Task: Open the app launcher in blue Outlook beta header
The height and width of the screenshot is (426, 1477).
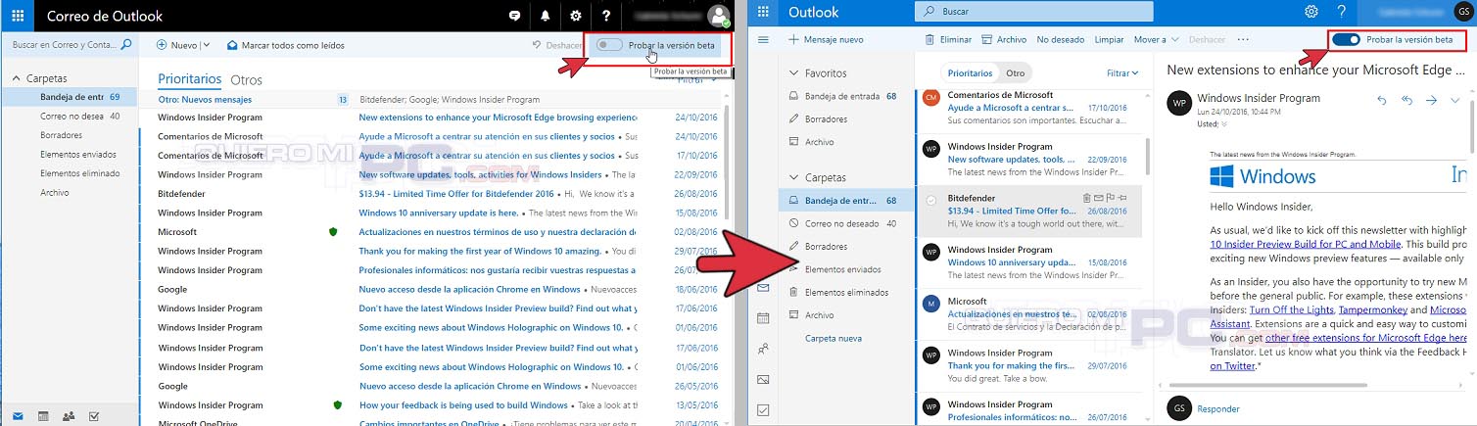Action: (763, 12)
